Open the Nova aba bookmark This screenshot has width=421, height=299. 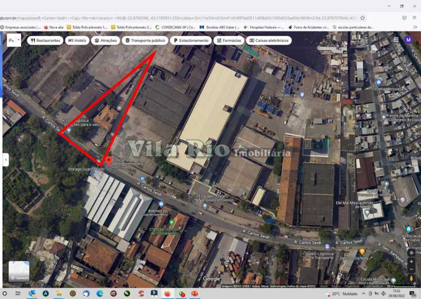[54, 27]
